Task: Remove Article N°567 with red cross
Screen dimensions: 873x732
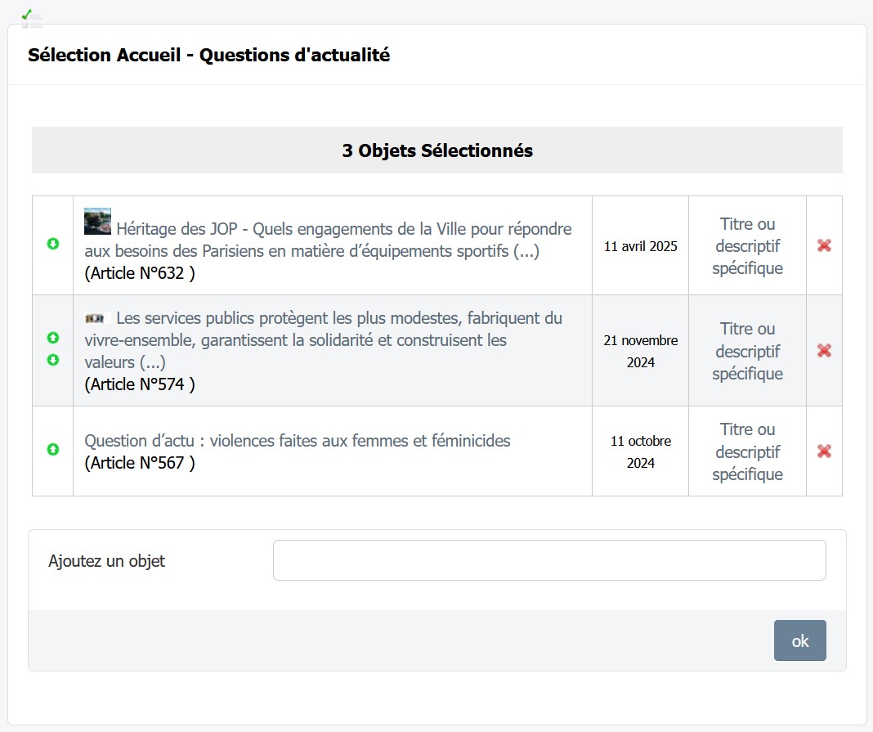Action: [824, 451]
